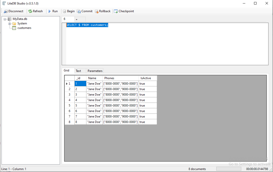The width and height of the screenshot is (273, 172).
Task: Click the Commit toolbar icon
Action: click(79, 11)
